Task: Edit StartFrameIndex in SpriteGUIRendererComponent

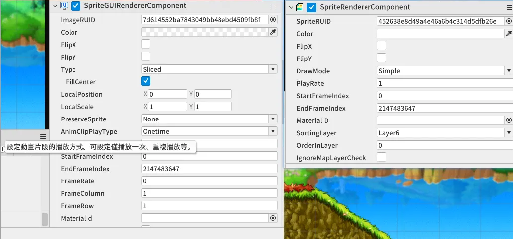Action: click(x=210, y=156)
